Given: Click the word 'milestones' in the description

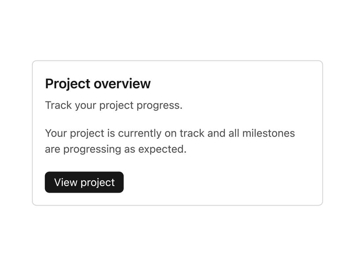Looking at the screenshot, I should click(269, 133).
